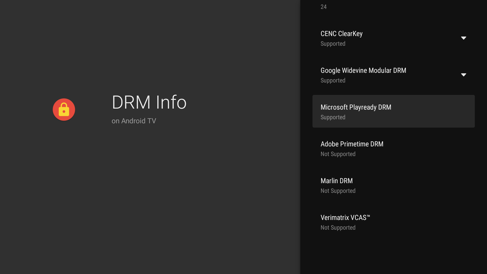The width and height of the screenshot is (487, 274).
Task: Click the red DRM Info lock icon
Action: coord(64,110)
